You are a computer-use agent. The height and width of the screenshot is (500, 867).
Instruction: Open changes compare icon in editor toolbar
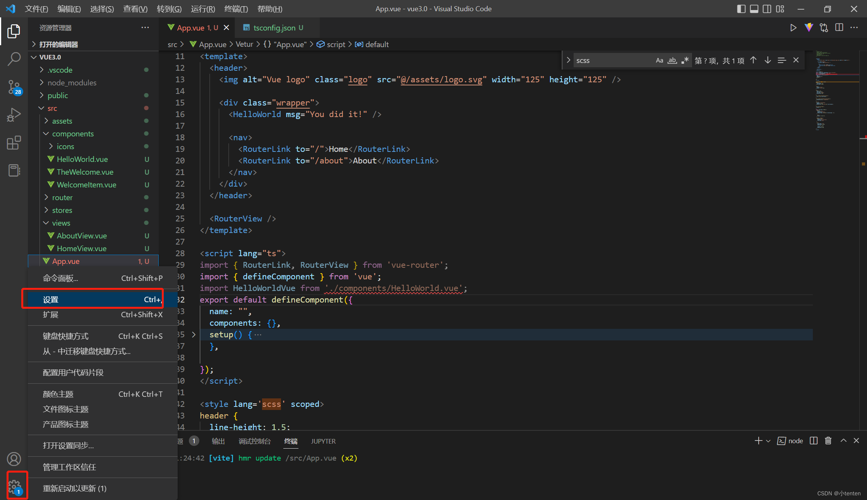pos(824,28)
